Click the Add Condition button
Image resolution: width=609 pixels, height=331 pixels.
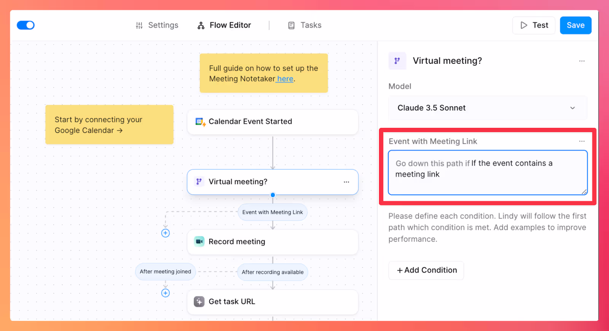[x=426, y=271]
